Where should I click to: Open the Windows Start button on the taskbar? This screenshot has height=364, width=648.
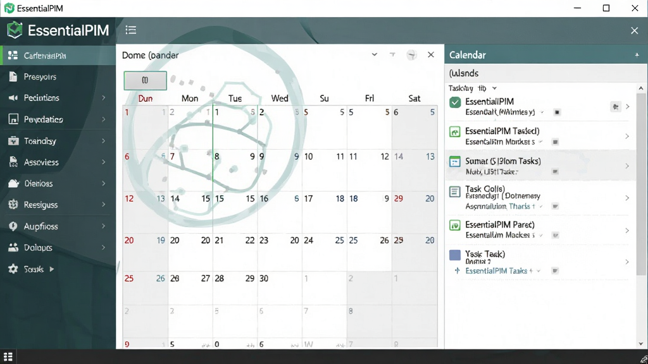[8, 357]
